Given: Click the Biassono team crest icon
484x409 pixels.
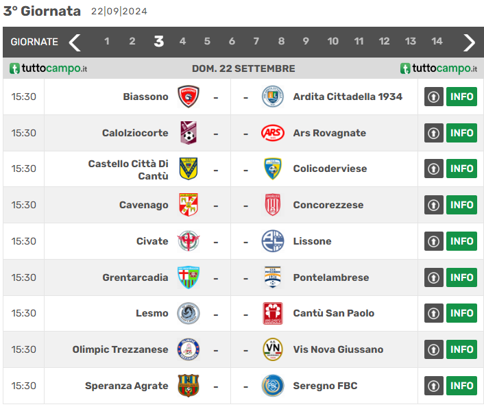Looking at the screenshot, I should point(189,97).
